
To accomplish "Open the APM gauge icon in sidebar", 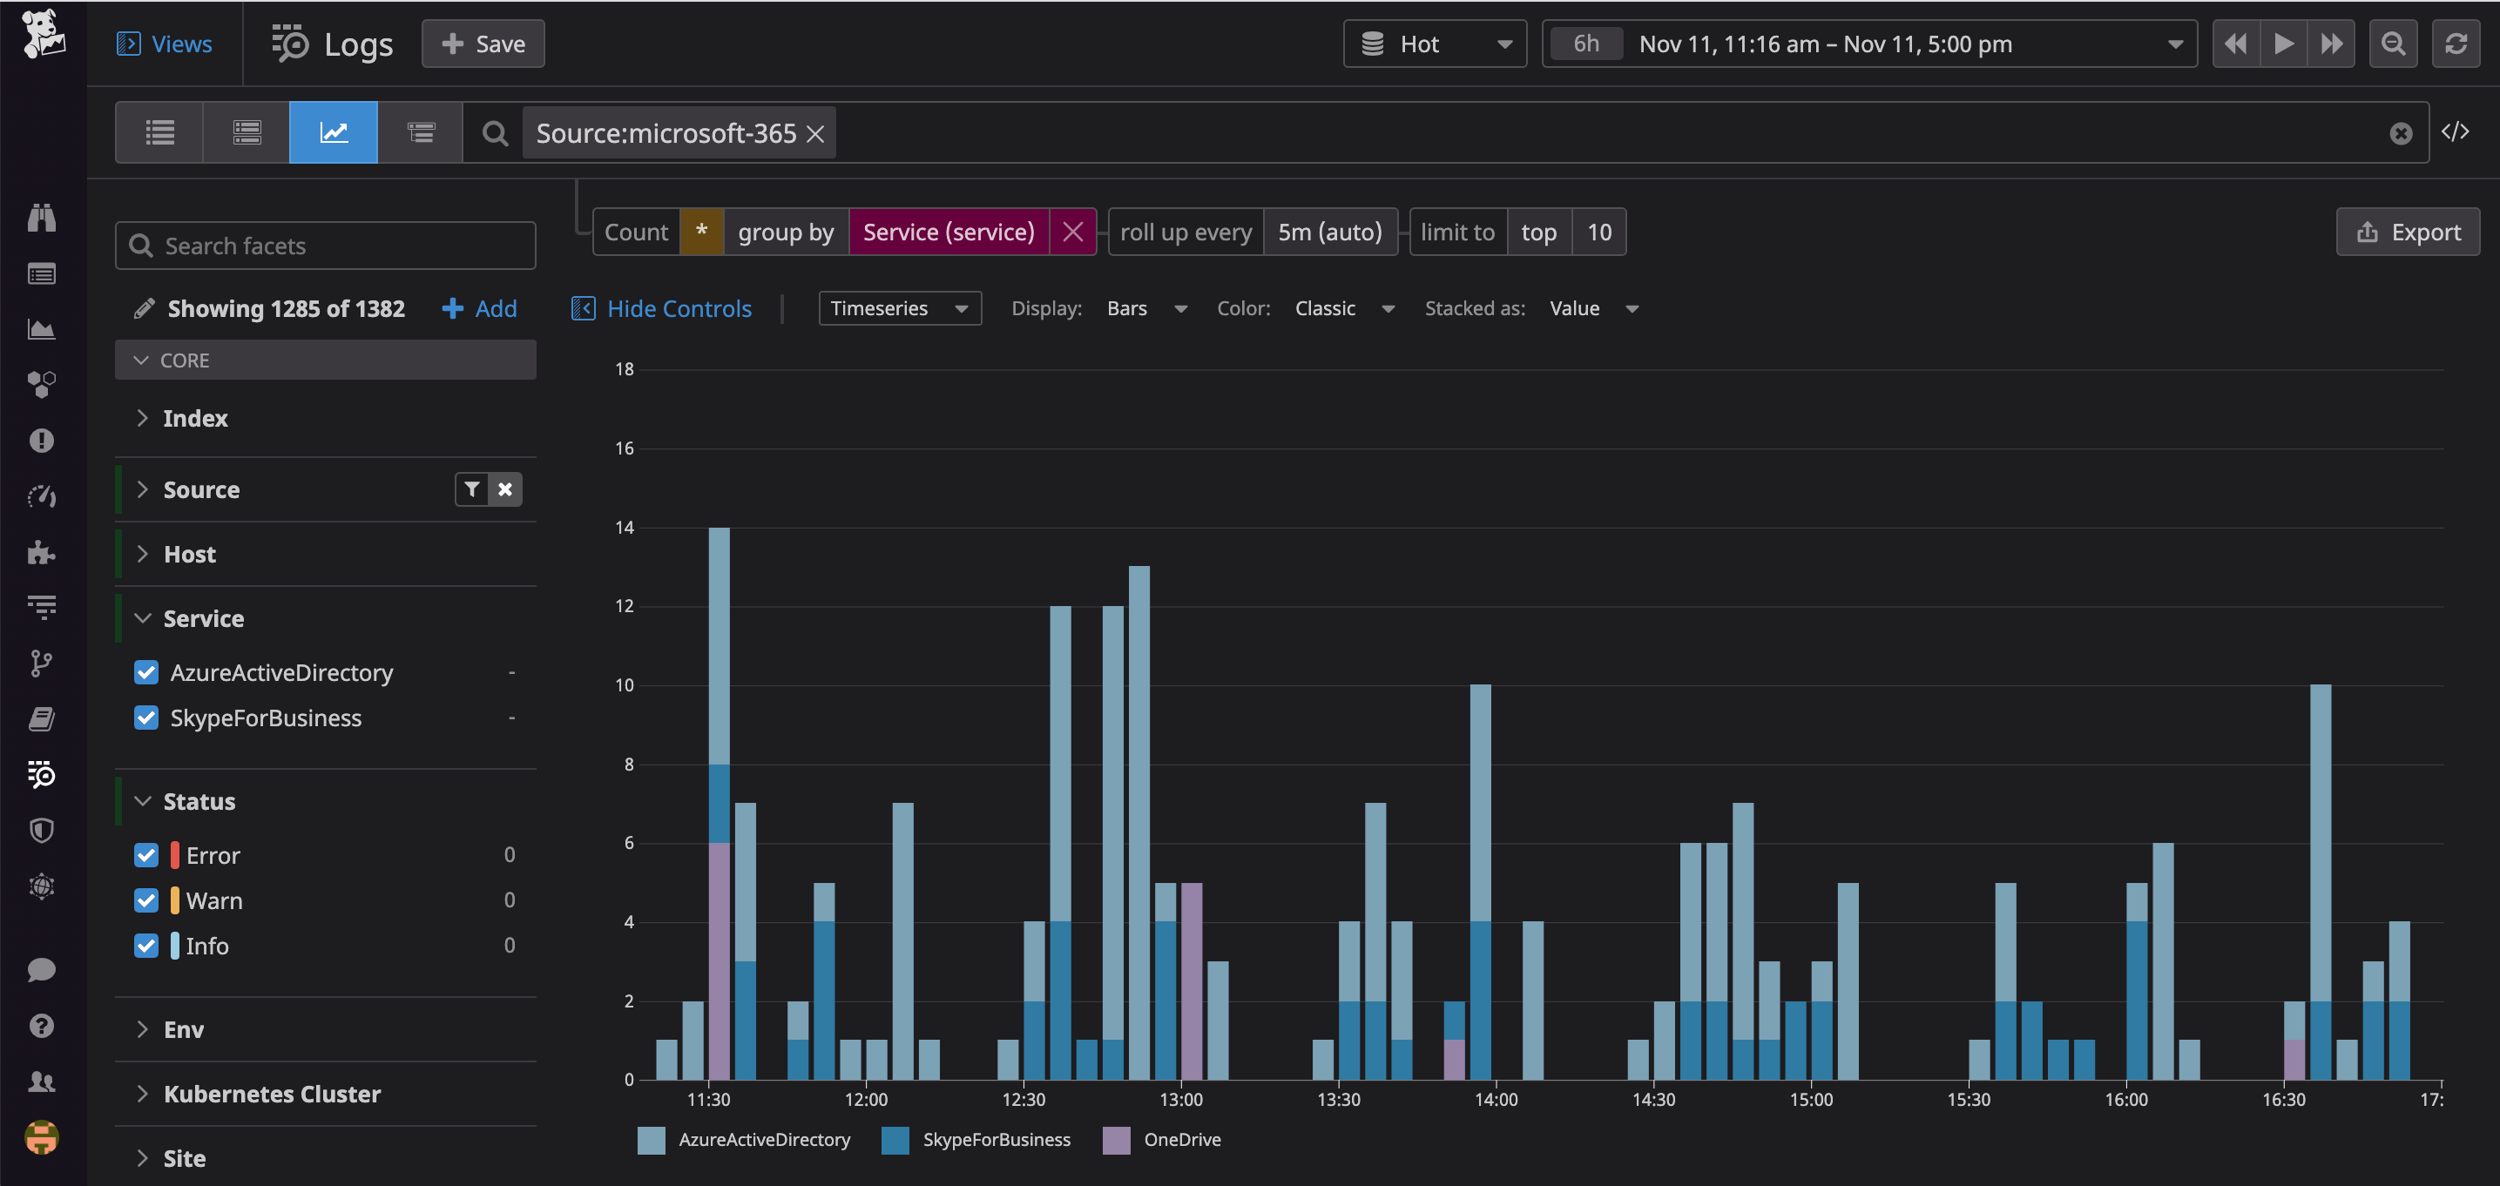I will click(41, 496).
